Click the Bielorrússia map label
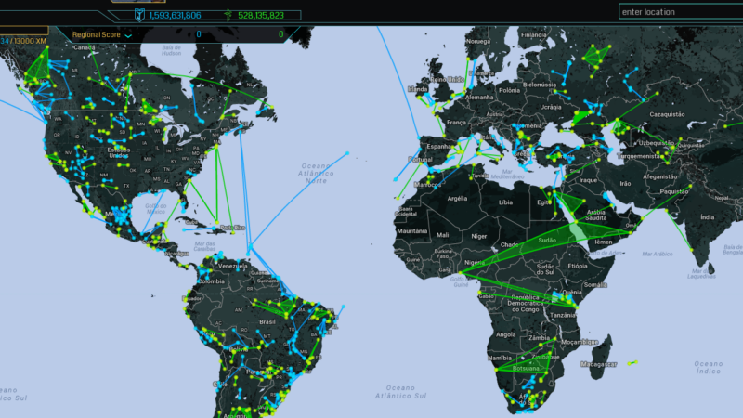Viewport: 743px width, 418px height. [540, 85]
